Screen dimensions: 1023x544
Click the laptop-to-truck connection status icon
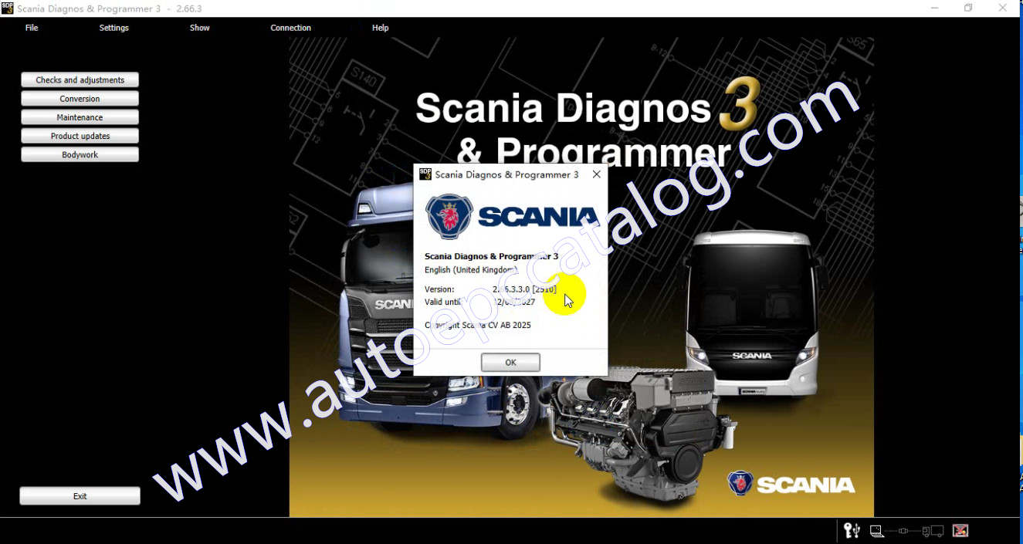coord(907,531)
